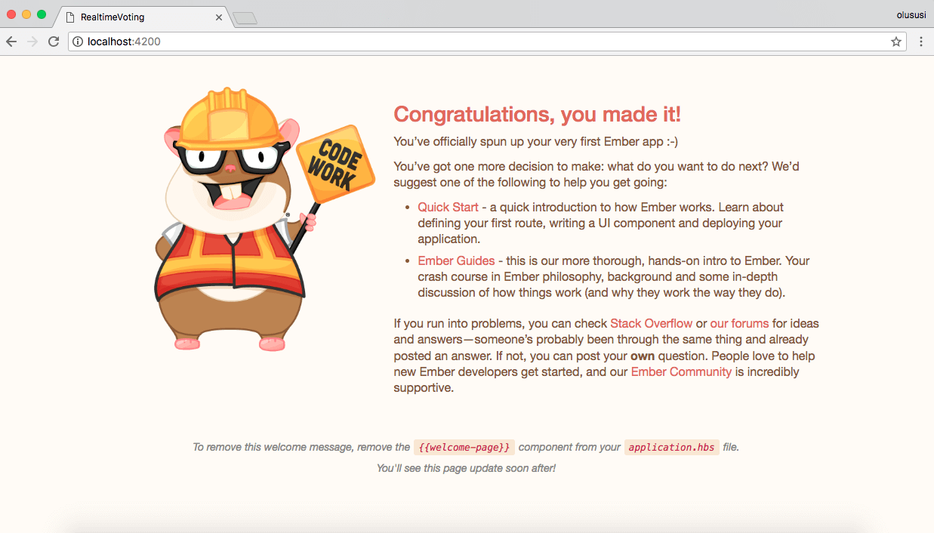The width and height of the screenshot is (934, 533).
Task: Click the yellow macOS minimize window button
Action: (x=26, y=14)
